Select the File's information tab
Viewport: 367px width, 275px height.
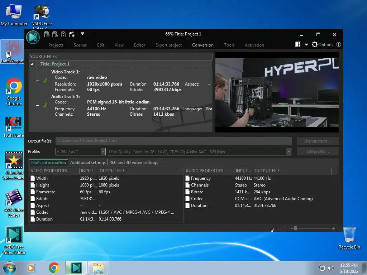[x=48, y=163]
